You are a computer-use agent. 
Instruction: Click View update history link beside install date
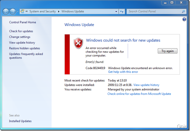click(146, 85)
